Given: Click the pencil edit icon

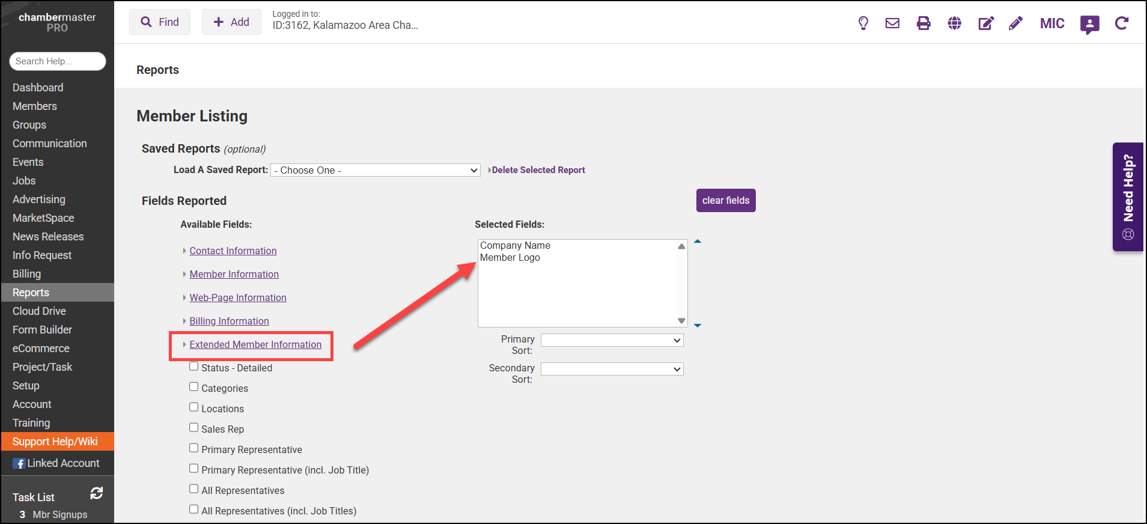Looking at the screenshot, I should [x=1015, y=23].
